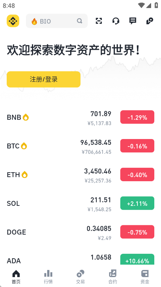Select the 首页 home tab
161x287 pixels.
(16, 277)
